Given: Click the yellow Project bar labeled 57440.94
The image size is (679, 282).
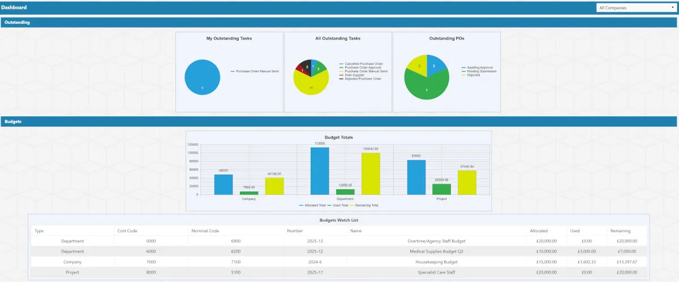Looking at the screenshot, I should 468,183.
